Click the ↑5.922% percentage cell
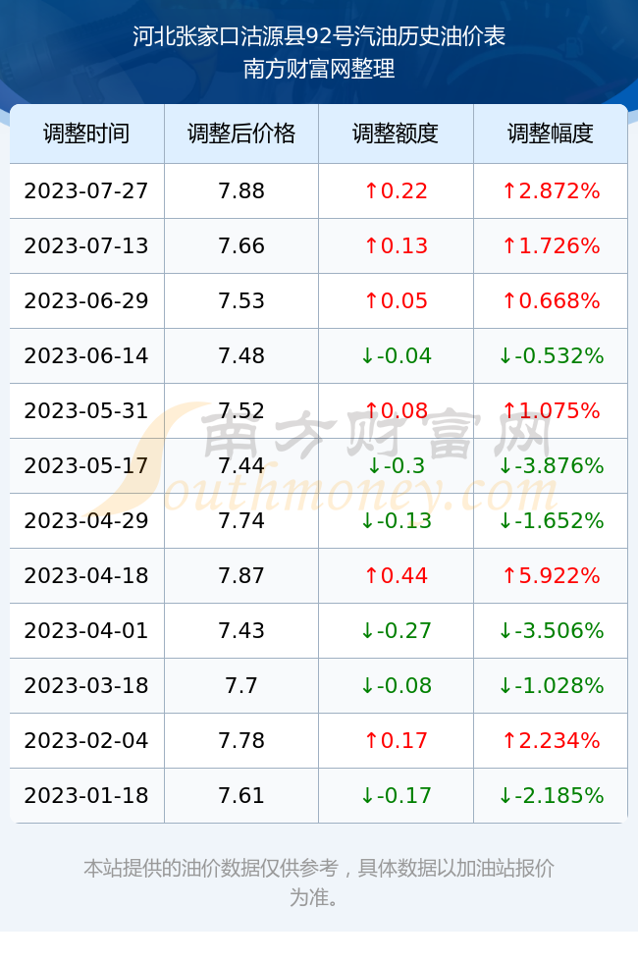Image resolution: width=638 pixels, height=962 pixels. [x=551, y=575]
